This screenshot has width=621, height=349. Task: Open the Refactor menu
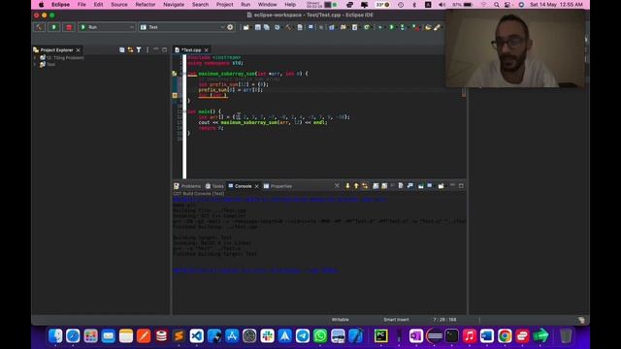[146, 4]
